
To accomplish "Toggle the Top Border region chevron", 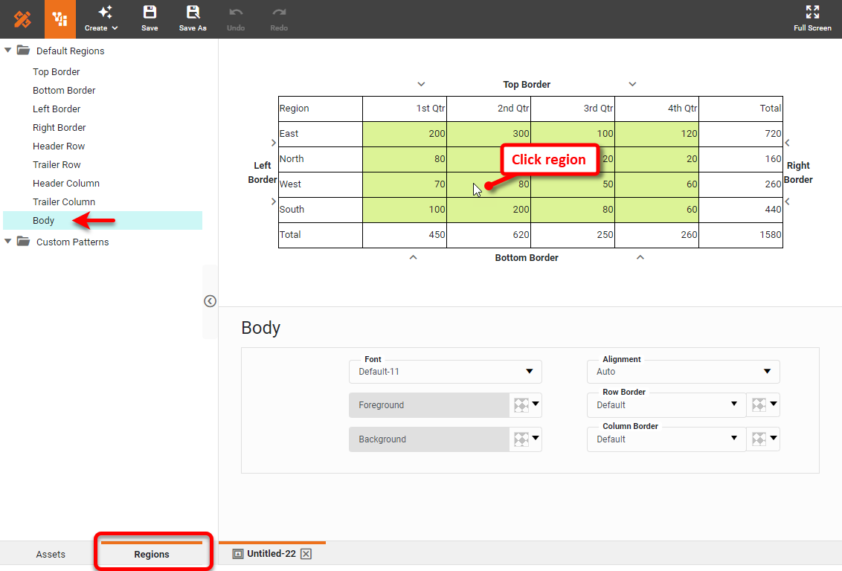I will pos(421,84).
